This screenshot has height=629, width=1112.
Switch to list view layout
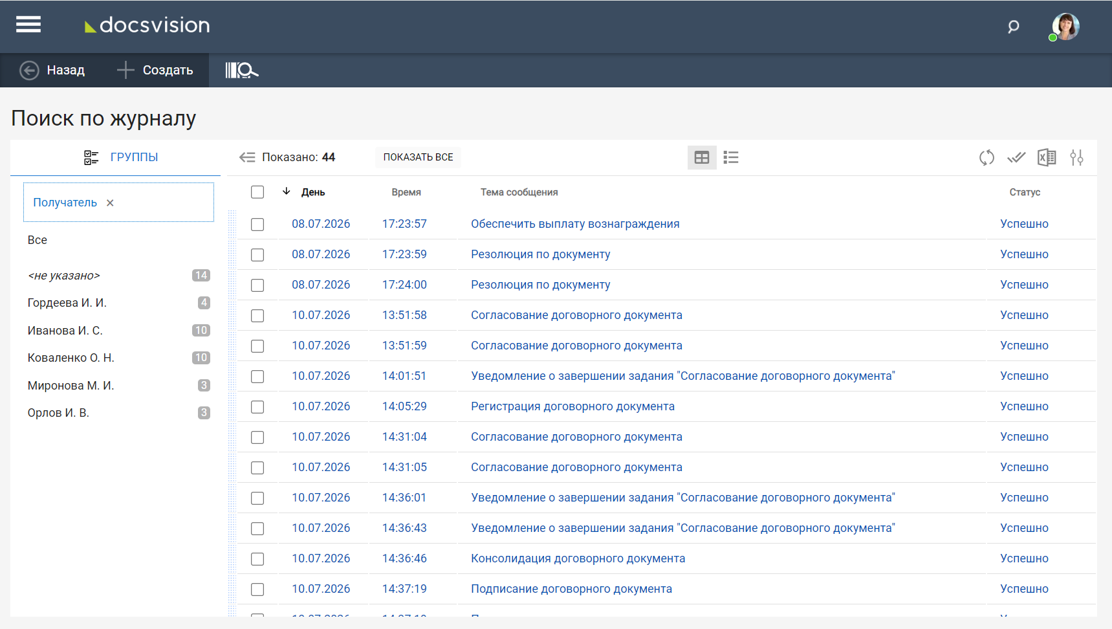tap(731, 157)
